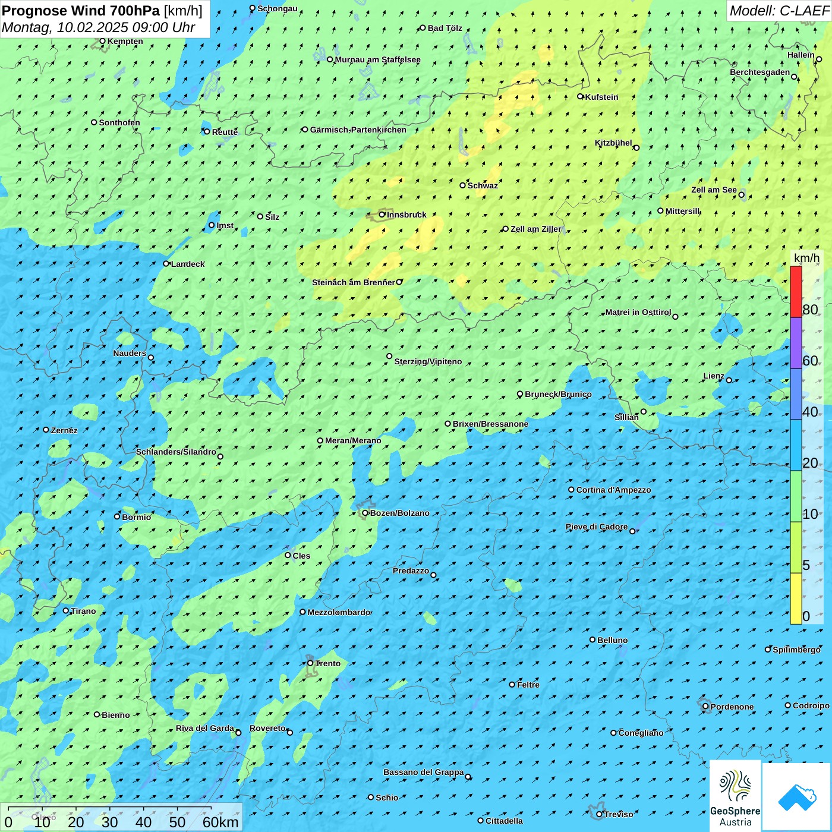Click the Garmisch-Partenkirchen label
Viewport: 832px width, 832px height.
(x=358, y=130)
